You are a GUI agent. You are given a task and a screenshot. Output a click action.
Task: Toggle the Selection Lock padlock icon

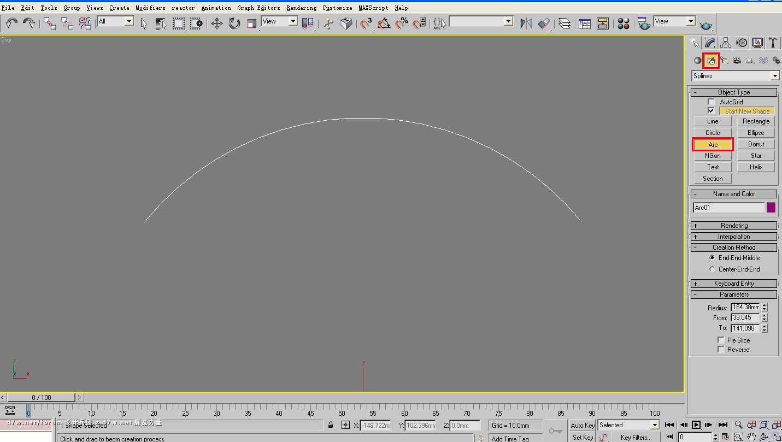(331, 425)
